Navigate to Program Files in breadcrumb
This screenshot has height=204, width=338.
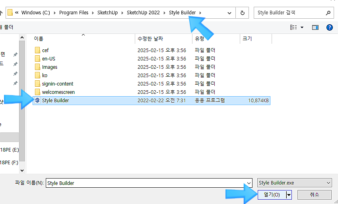click(74, 13)
